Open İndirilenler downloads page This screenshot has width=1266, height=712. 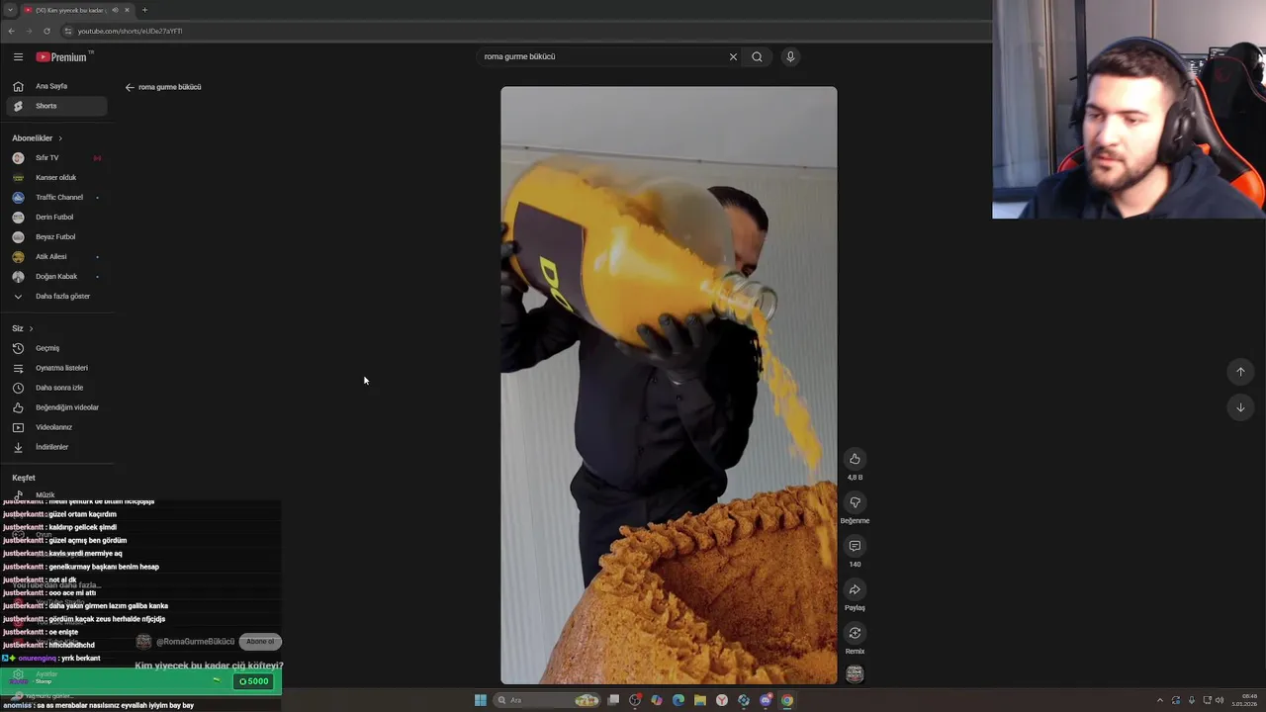[55, 447]
